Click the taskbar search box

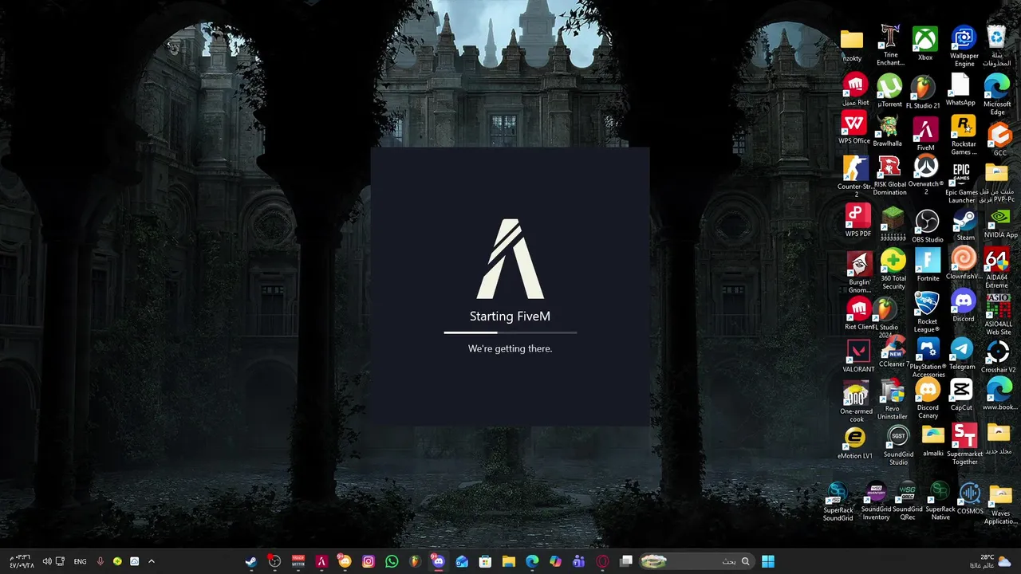coord(696,561)
